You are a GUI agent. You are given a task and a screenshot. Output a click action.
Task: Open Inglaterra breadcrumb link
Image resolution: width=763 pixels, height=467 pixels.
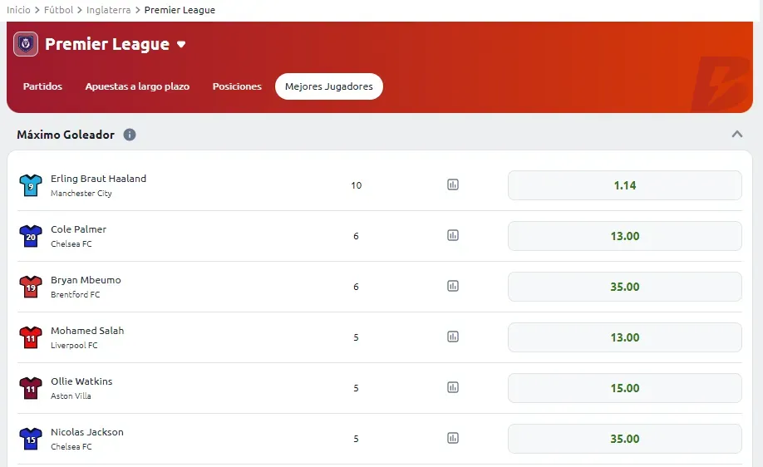coord(109,10)
